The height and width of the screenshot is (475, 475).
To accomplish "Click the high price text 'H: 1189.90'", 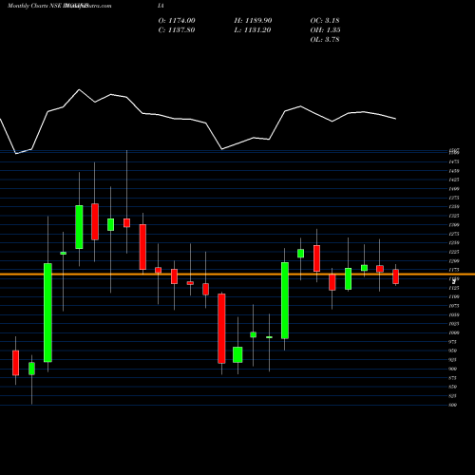I will click(x=253, y=21).
